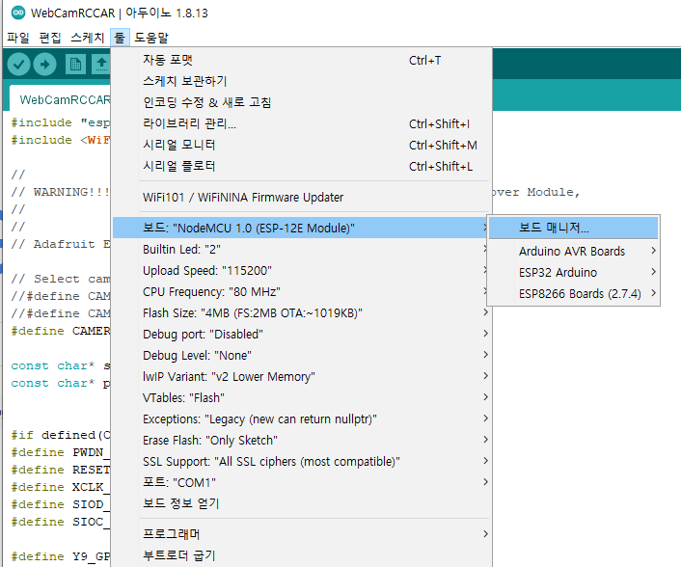Choose 스케치 보관하기 menu entry

click(302, 81)
